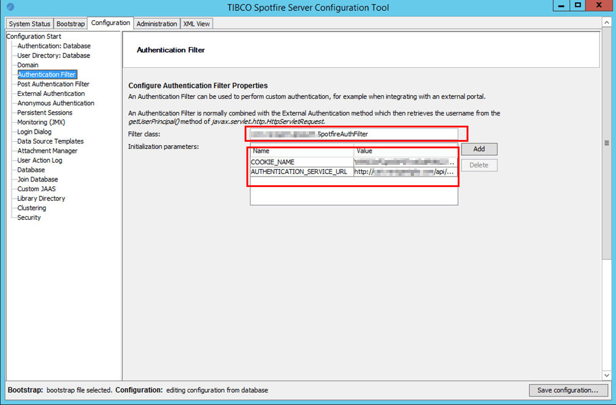616x405 pixels.
Task: Select the Configuration tab
Action: pyautogui.click(x=111, y=23)
